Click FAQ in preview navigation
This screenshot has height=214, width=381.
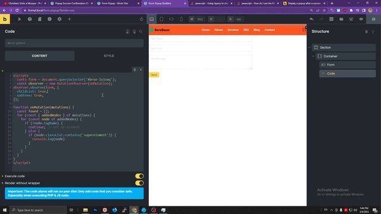[246, 30]
